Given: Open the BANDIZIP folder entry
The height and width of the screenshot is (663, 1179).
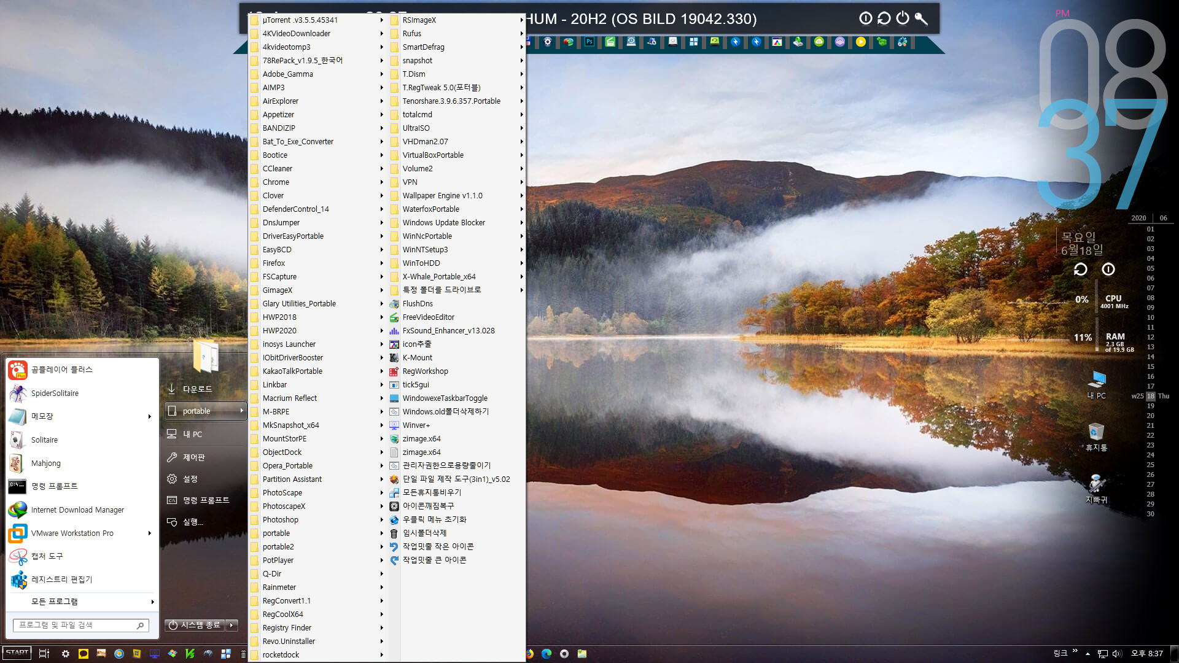Looking at the screenshot, I should pos(317,128).
